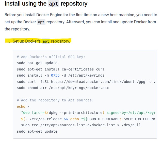
Task: Click the first 'sudo apt-get update' line
Action: point(37,63)
